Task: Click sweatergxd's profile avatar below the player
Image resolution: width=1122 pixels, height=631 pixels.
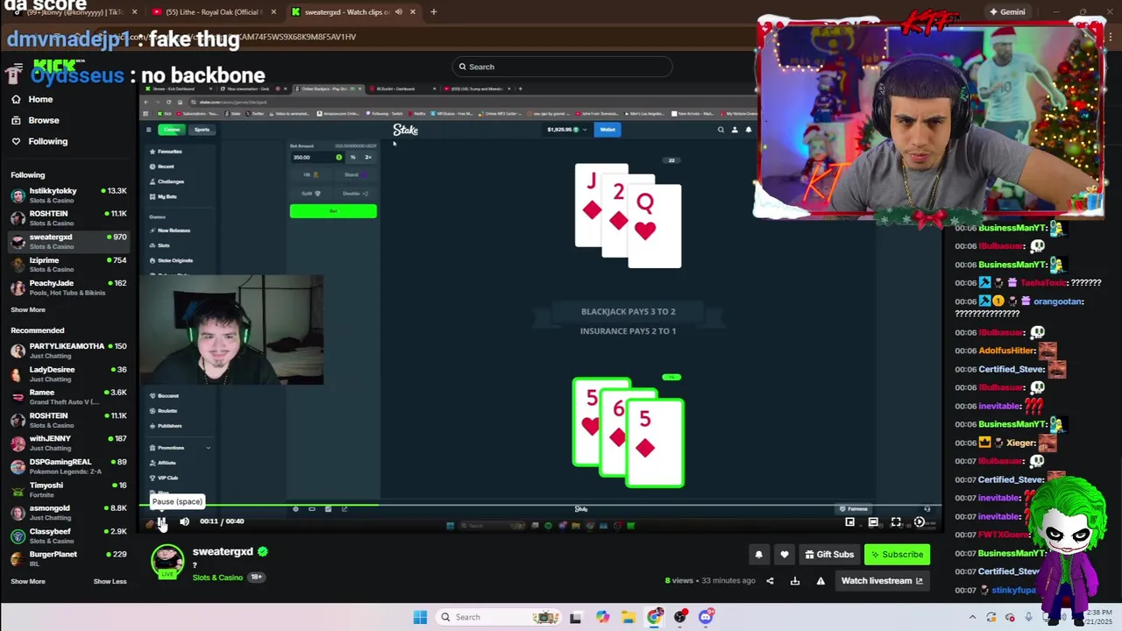Action: click(167, 563)
